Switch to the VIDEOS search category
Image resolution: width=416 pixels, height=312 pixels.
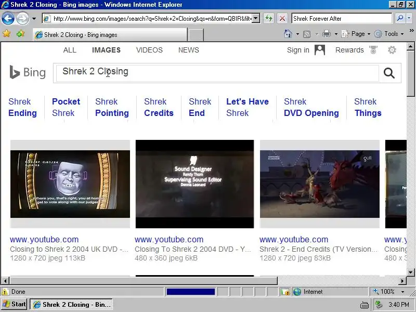click(149, 50)
